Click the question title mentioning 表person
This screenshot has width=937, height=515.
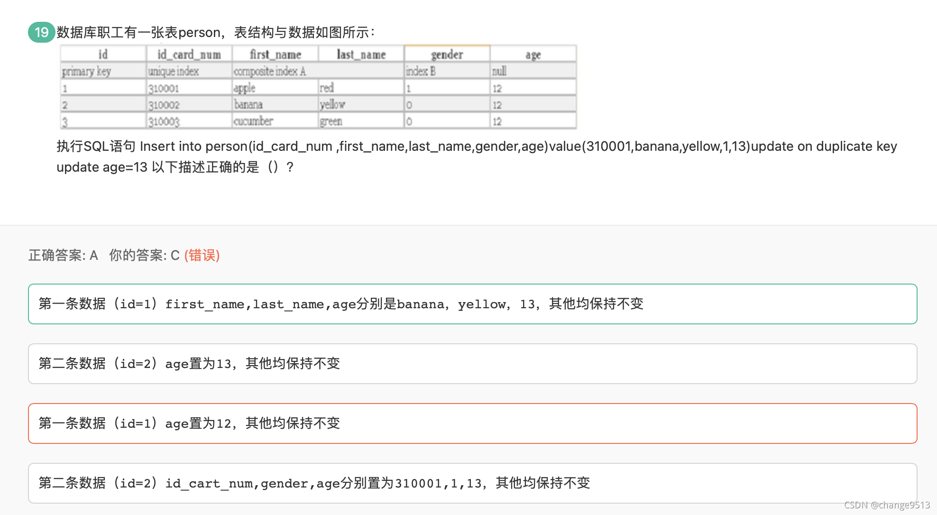(216, 32)
